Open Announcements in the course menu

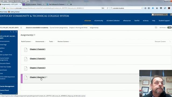[5, 41]
